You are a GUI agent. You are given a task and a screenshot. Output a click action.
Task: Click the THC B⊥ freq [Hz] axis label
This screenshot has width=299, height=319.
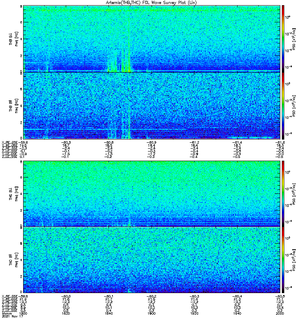14,194
